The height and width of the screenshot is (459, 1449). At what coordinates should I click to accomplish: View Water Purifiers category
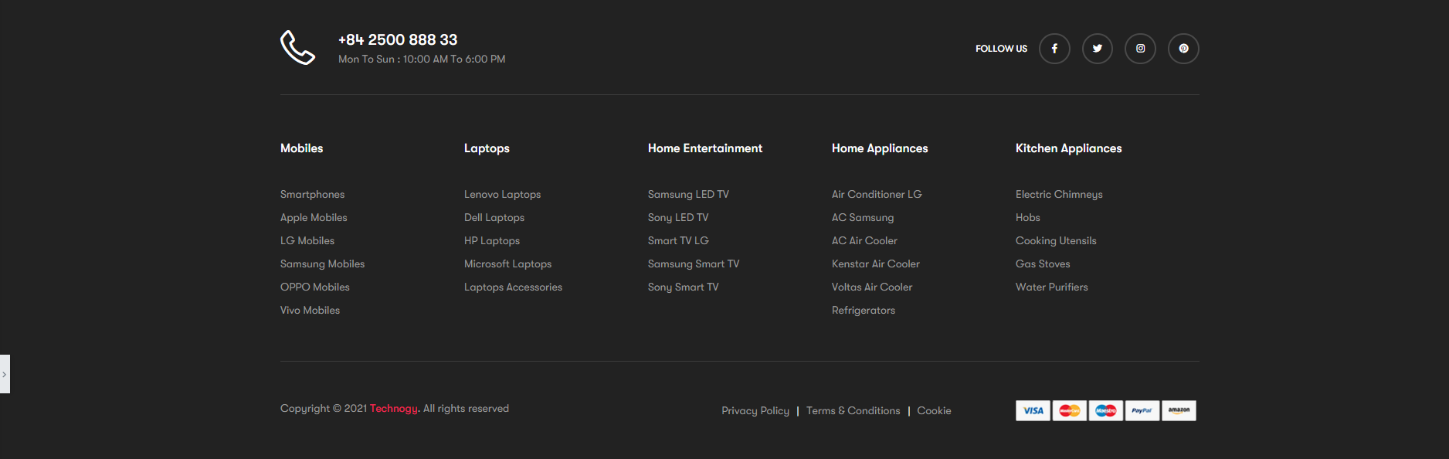click(x=1051, y=287)
